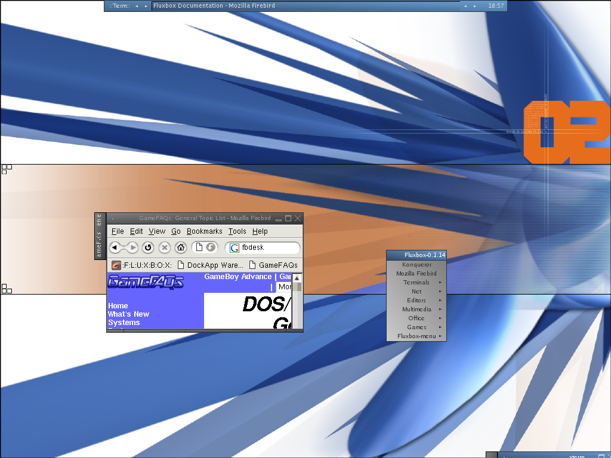Image resolution: width=611 pixels, height=458 pixels.
Task: Open the Bookmarks menu
Action: 205,231
